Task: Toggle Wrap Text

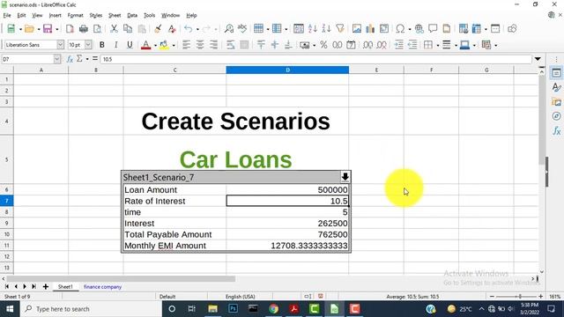Action: [231, 45]
